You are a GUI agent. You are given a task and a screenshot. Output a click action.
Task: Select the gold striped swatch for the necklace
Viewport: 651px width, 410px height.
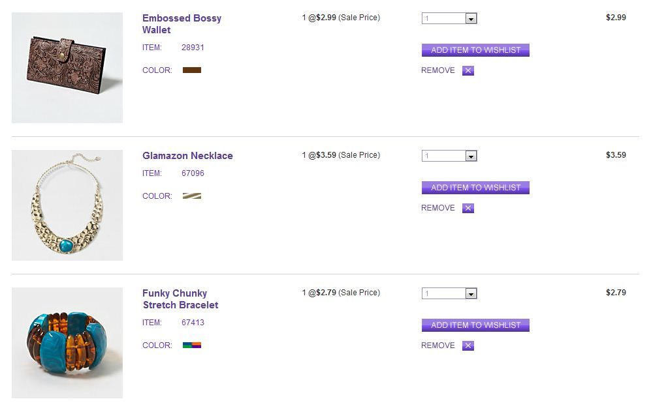pos(192,196)
